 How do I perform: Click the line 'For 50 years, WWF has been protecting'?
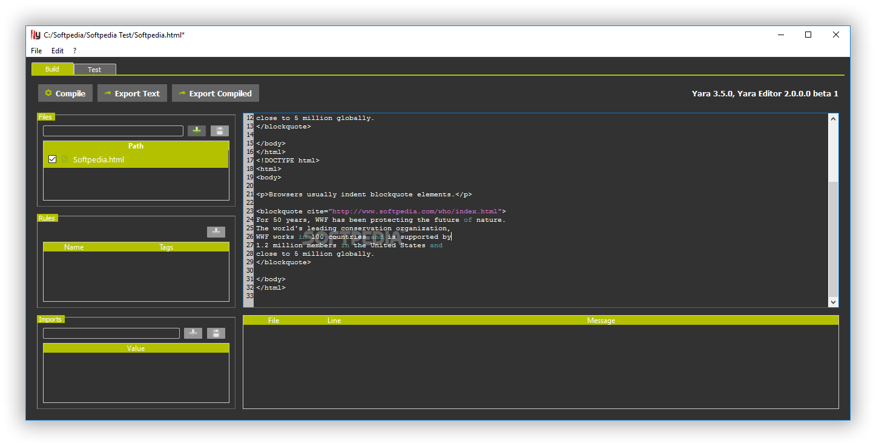381,220
